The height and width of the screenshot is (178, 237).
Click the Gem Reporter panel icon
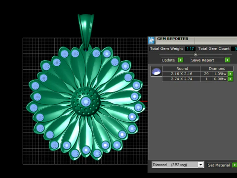coord(152,41)
